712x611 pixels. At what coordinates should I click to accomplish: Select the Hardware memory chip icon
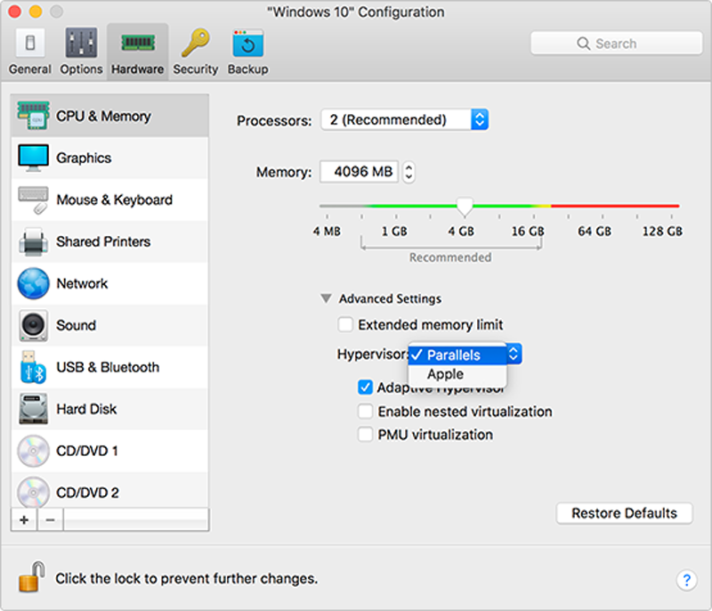(x=138, y=43)
